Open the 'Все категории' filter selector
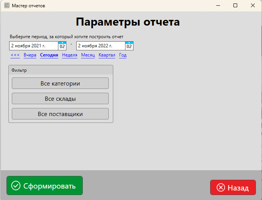 click(x=60, y=83)
